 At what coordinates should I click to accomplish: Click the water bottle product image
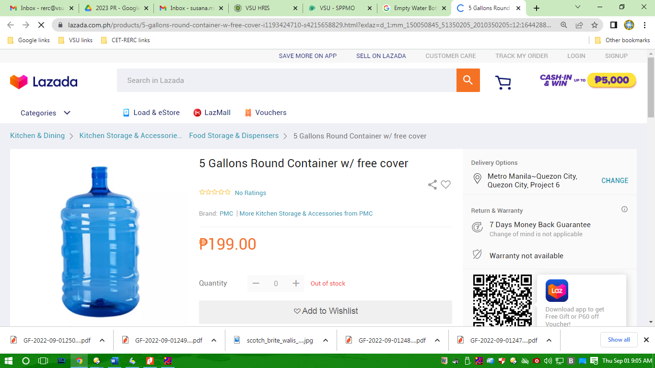click(x=100, y=241)
